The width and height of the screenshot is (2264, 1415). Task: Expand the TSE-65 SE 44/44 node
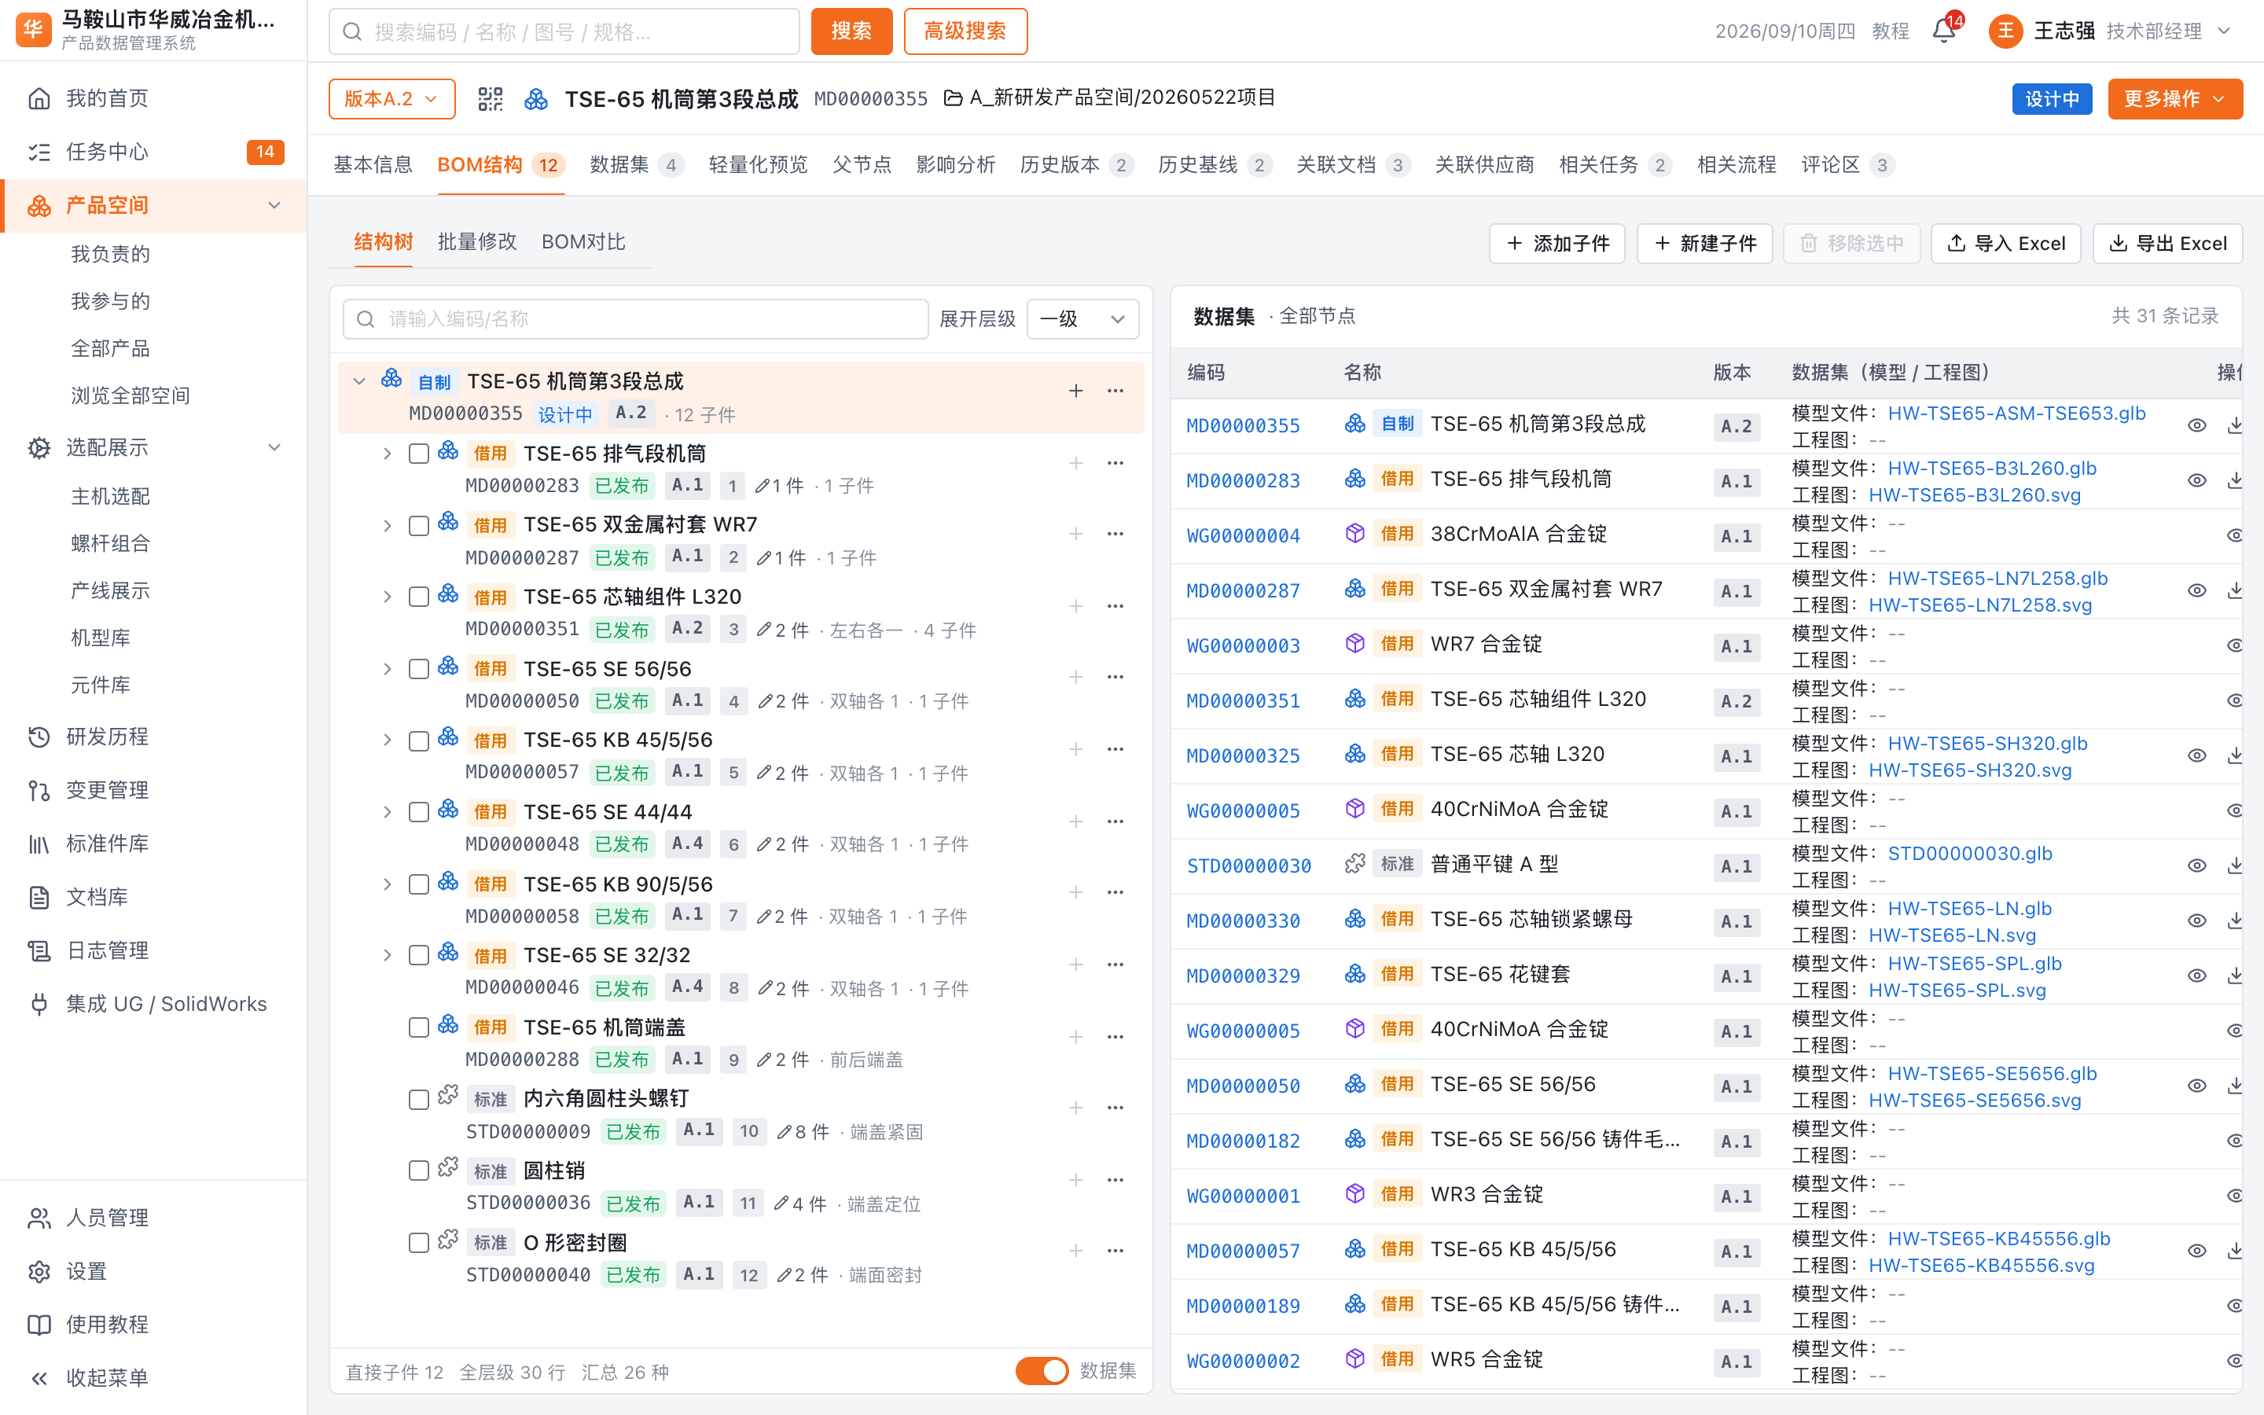point(388,812)
